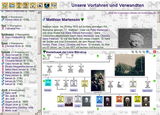Open the family couple toolbar icon

tap(26, 6)
